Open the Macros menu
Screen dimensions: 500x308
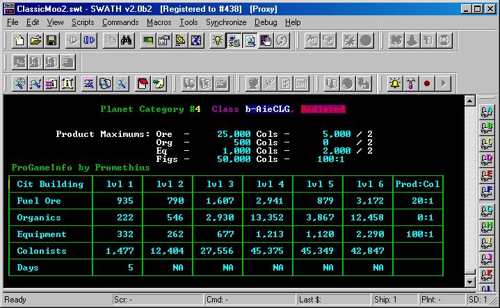coord(159,22)
